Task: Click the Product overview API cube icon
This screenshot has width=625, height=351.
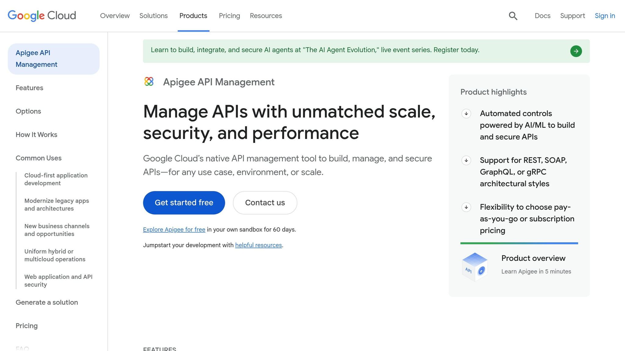Action: coord(475,265)
